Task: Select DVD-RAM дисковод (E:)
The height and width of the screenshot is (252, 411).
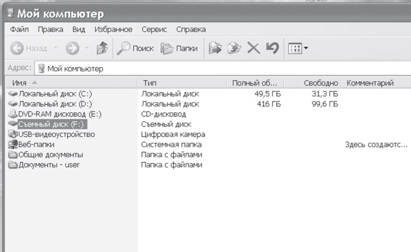Action: 60,114
